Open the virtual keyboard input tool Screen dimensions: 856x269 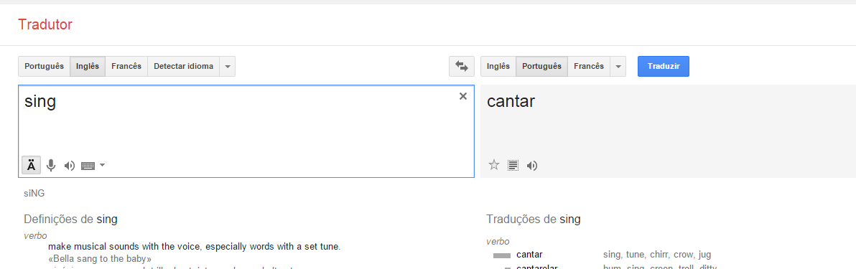coord(88,165)
